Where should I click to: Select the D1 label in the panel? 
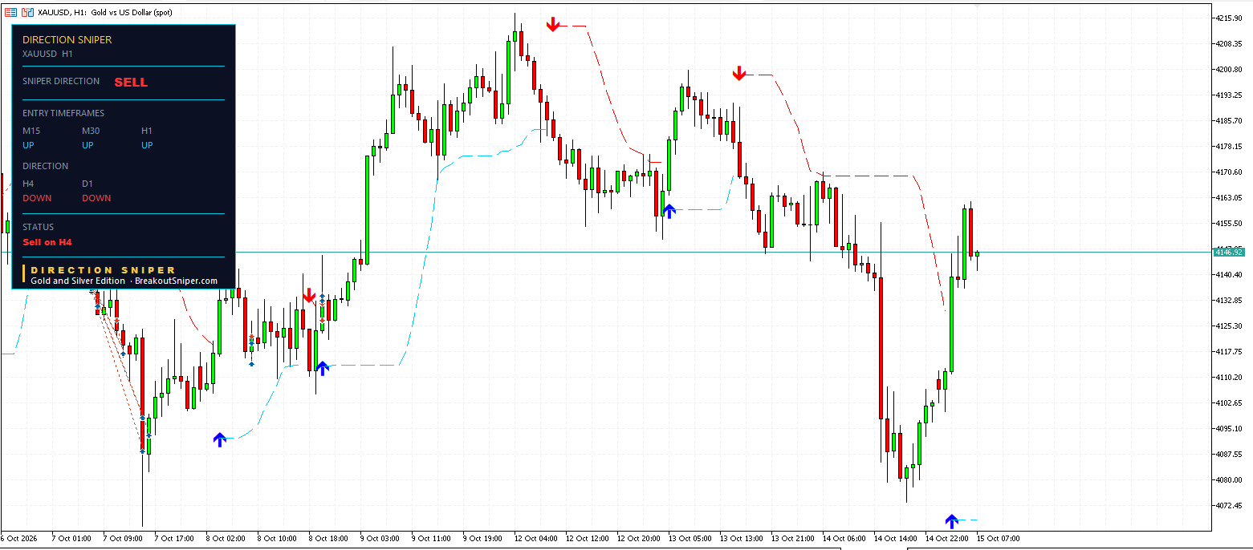point(87,184)
